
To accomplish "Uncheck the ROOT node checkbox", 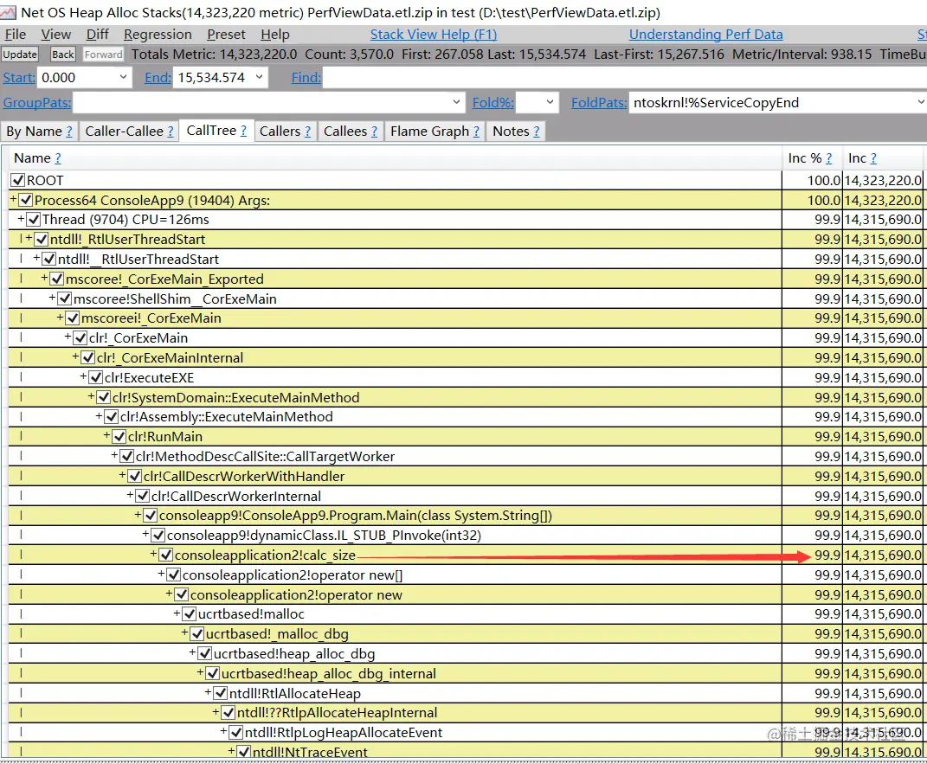I will point(18,180).
